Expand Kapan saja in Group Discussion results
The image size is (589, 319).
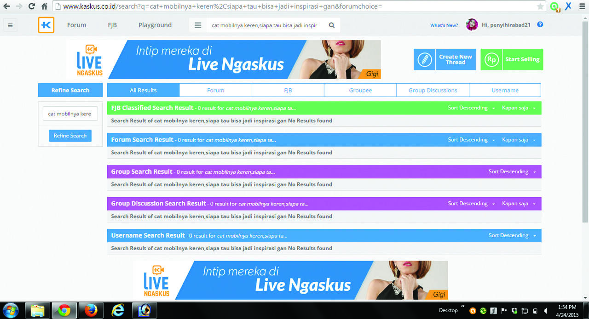[x=519, y=204]
